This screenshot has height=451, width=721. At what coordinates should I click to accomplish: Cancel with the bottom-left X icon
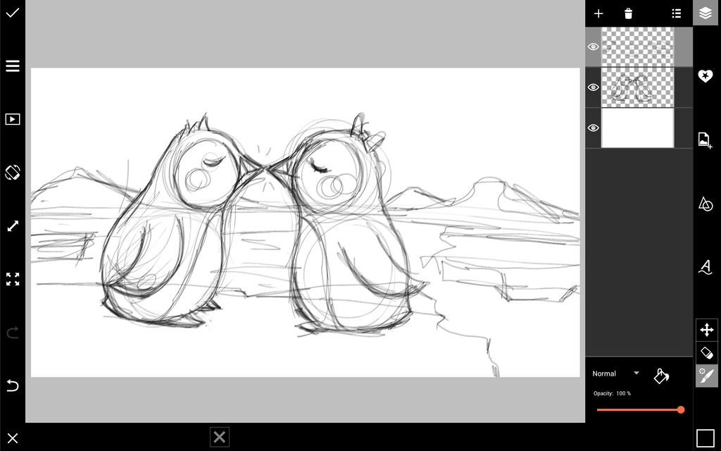coord(13,438)
